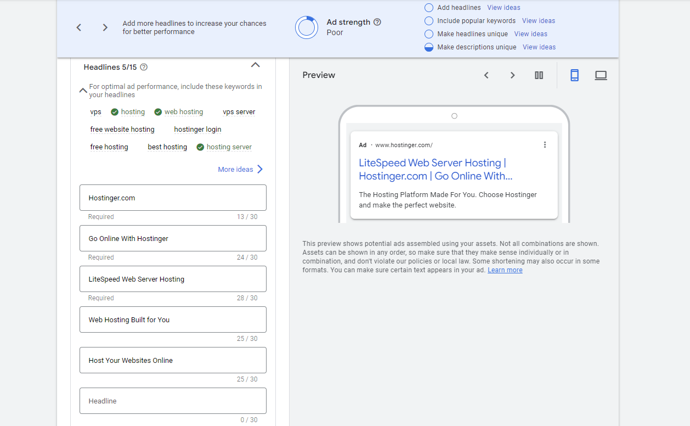Open Headlines help icon
The image size is (690, 426).
(144, 67)
